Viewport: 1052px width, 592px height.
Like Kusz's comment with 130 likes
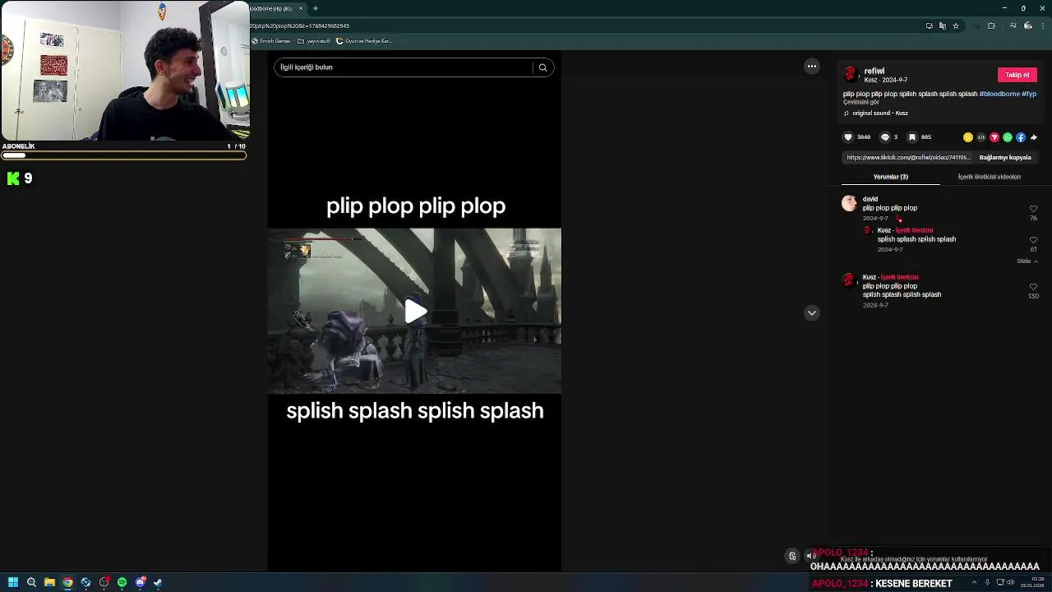(x=1033, y=287)
